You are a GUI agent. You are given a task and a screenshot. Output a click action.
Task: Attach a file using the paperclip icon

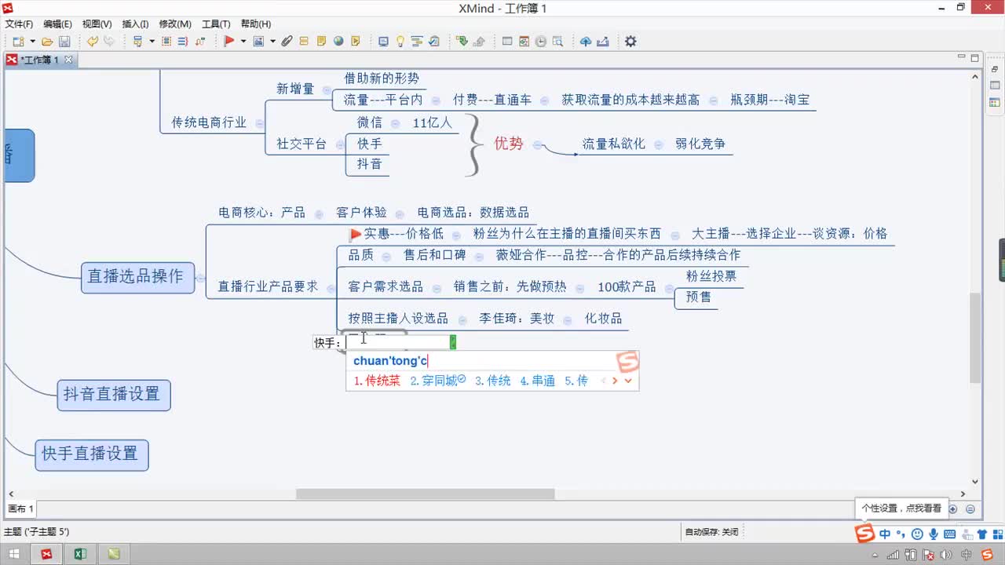tap(287, 41)
